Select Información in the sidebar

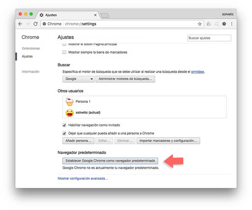[x=30, y=72]
